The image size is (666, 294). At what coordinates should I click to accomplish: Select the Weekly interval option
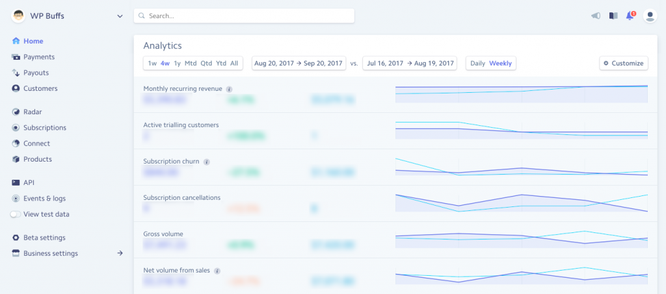[500, 64]
